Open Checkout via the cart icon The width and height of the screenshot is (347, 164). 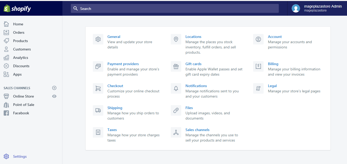98,88
